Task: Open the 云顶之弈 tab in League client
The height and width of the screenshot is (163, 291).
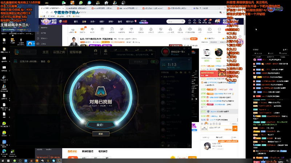Action: point(59,52)
